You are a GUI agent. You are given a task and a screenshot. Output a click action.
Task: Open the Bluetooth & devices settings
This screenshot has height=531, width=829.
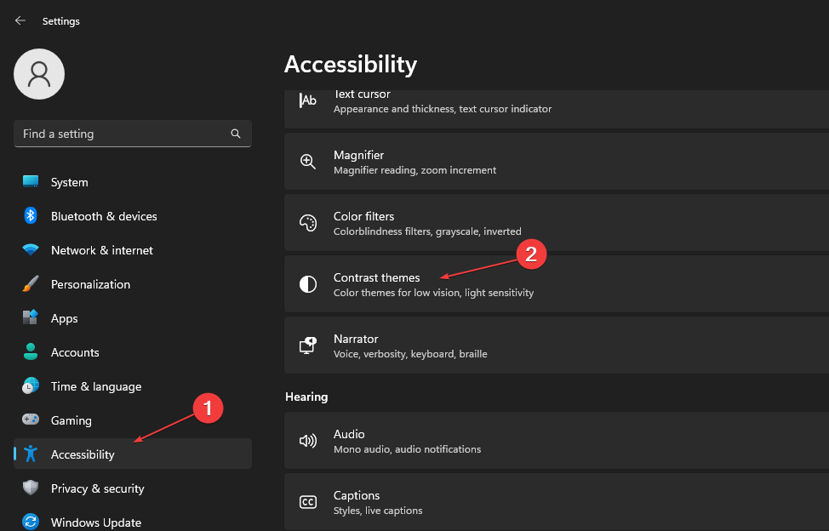point(103,216)
